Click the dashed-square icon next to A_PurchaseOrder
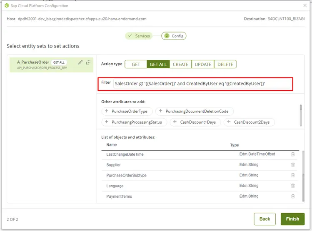This screenshot has width=312, height=231. pyautogui.click(x=88, y=62)
